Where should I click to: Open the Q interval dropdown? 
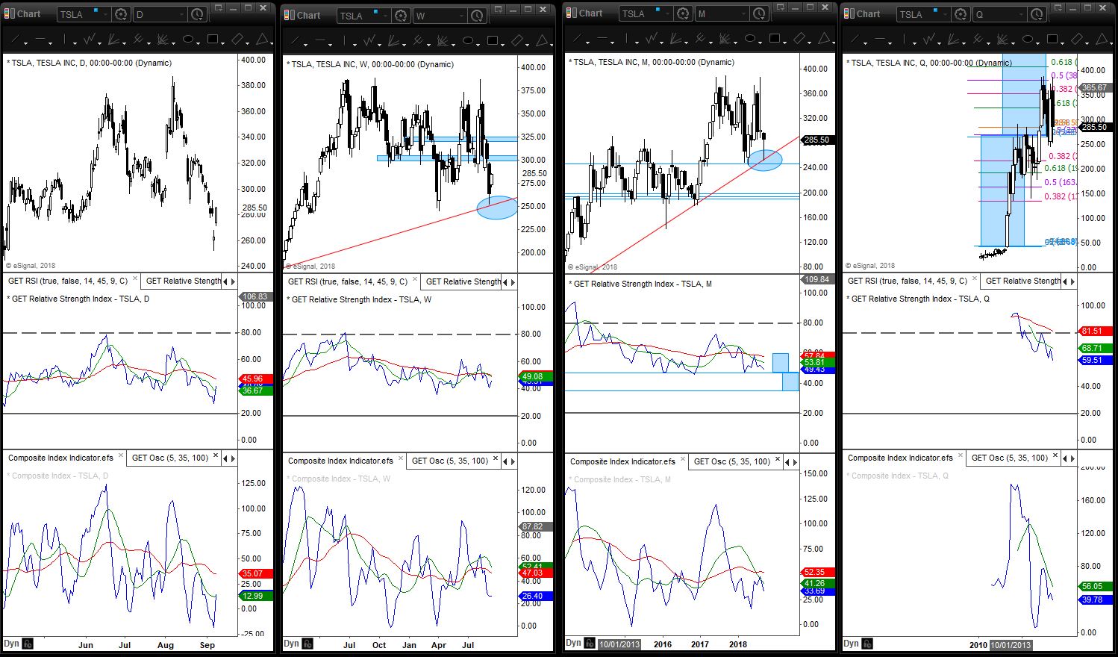tap(1021, 14)
